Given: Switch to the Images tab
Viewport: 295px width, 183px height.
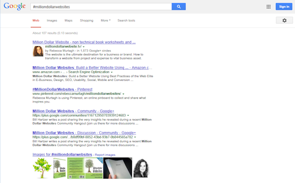Looking at the screenshot, I should [52, 21].
